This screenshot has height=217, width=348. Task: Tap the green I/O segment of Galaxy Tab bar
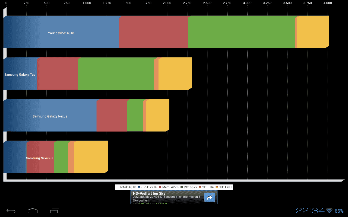point(116,74)
